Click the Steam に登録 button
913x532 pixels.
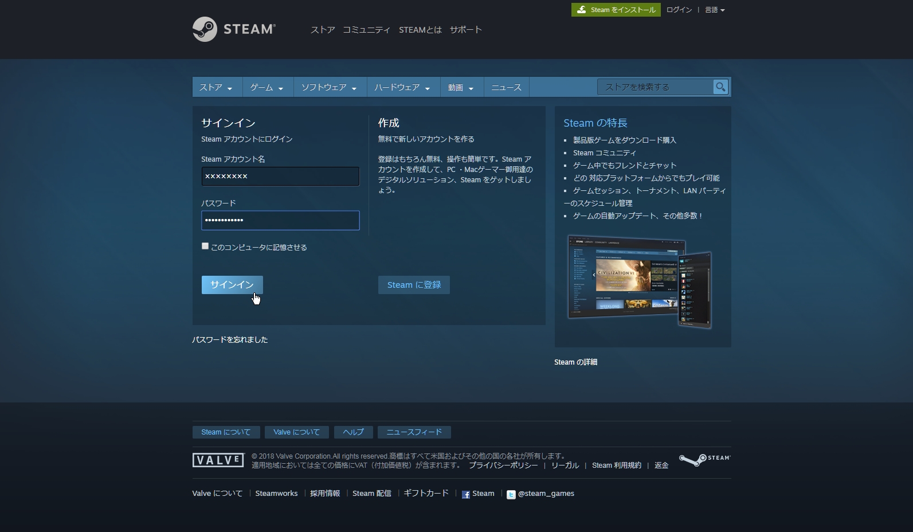point(414,285)
